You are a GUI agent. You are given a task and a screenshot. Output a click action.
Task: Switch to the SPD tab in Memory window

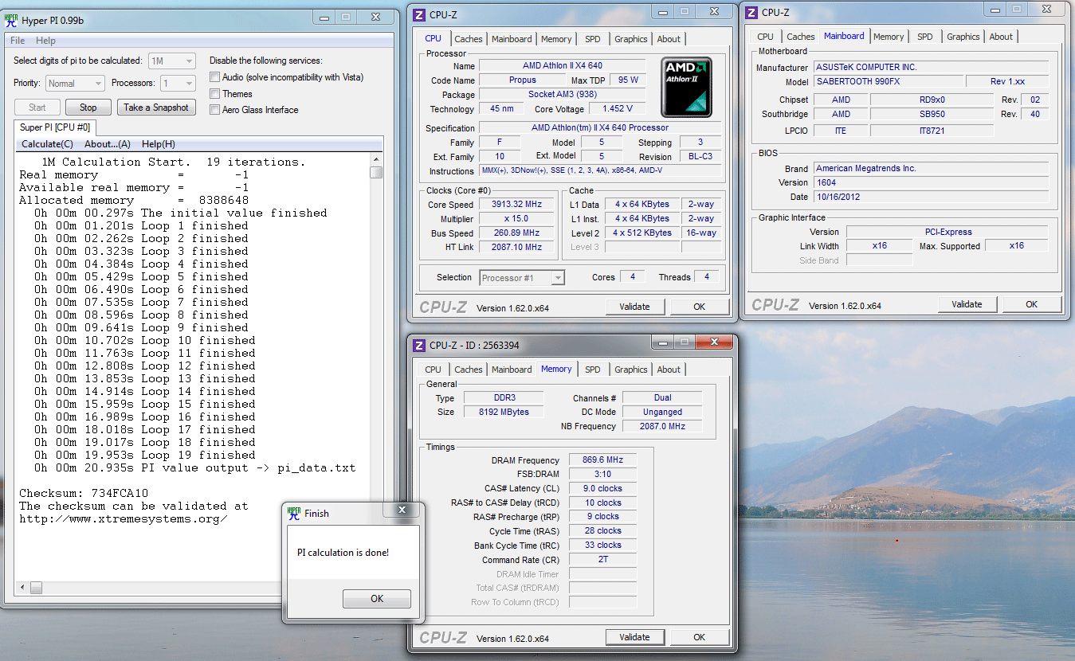point(592,370)
